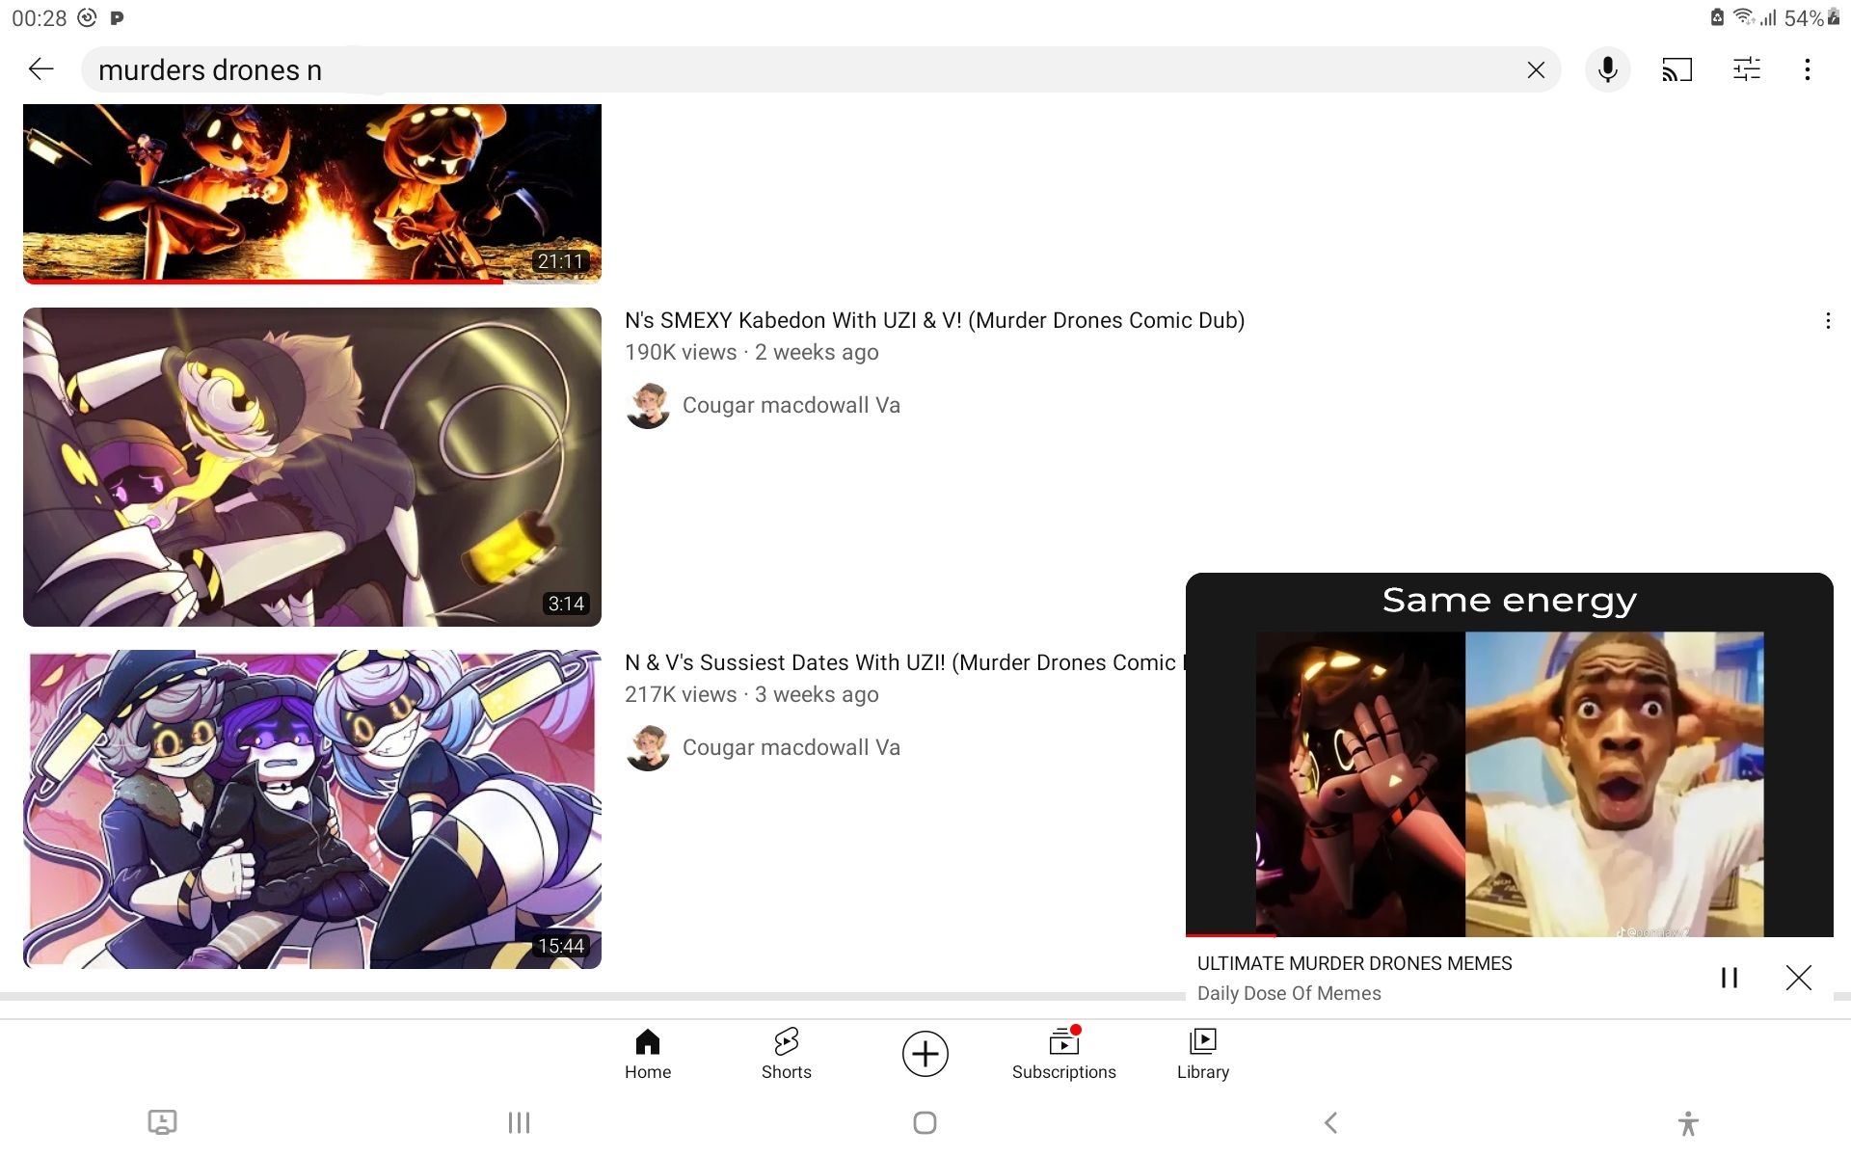Clear the search query with the X
The width and height of the screenshot is (1851, 1157).
1536,69
